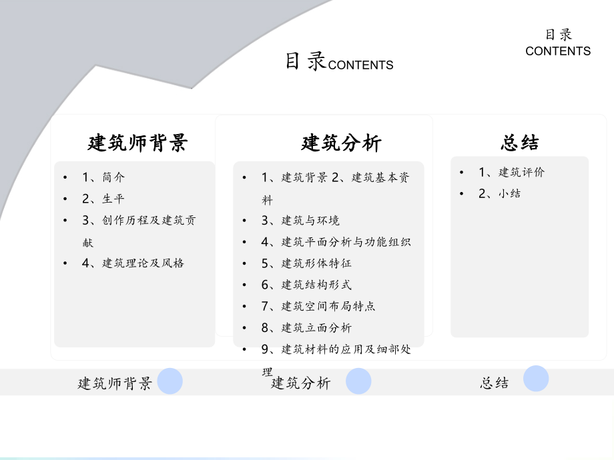The image size is (614, 460).
Task: Click the blue circle beside 建筑师背景
Action: pos(170,381)
